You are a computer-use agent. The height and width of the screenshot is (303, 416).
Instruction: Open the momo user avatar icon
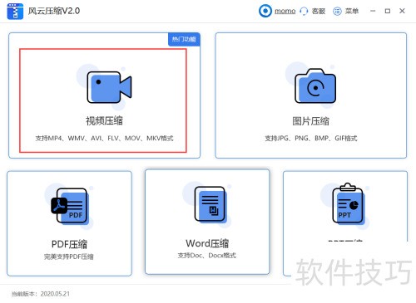[265, 11]
